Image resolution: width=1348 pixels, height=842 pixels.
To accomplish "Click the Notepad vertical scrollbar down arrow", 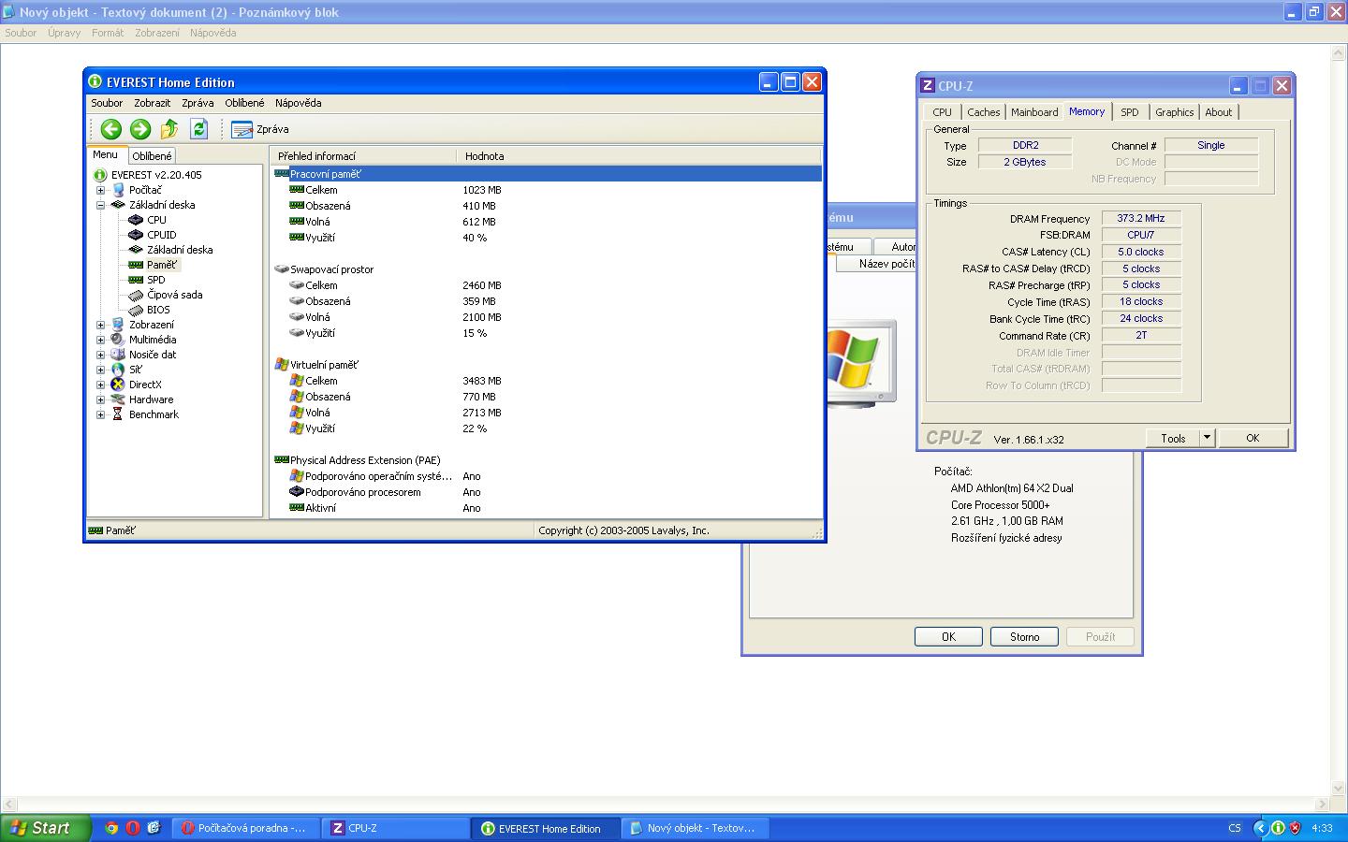I will [1339, 787].
